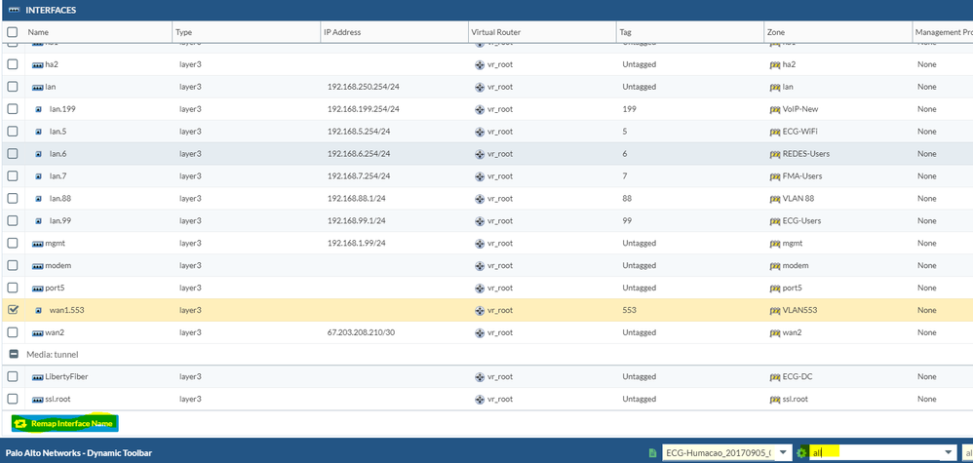Check the box for lan interface

point(13,87)
